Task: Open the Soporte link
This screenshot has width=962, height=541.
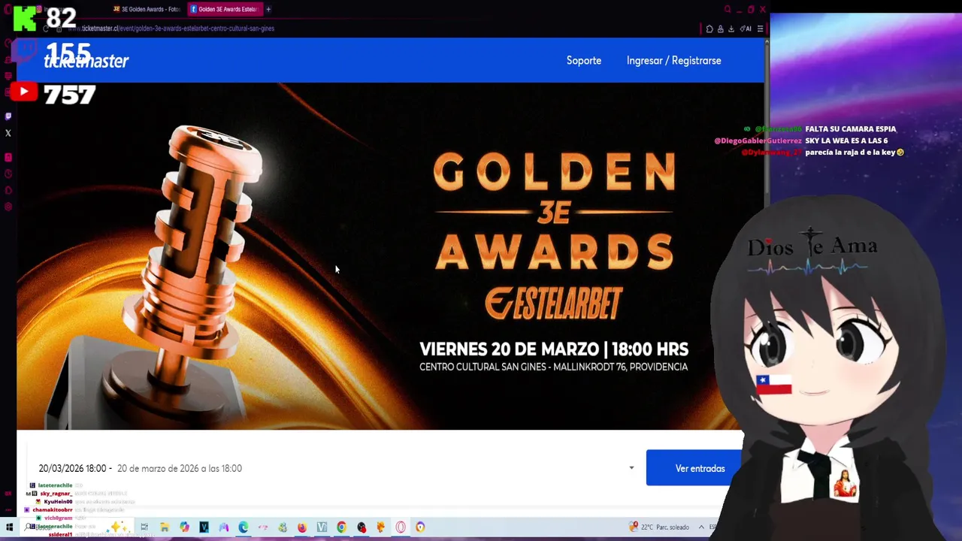Action: pyautogui.click(x=584, y=61)
